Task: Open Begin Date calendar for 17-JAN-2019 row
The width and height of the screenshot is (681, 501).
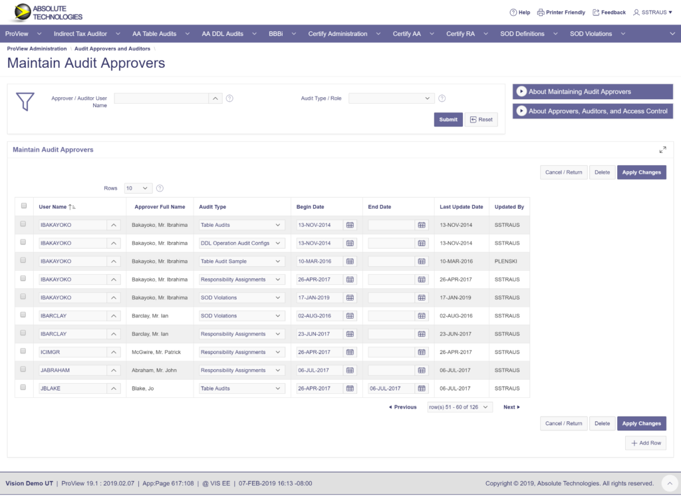Action: [x=350, y=298]
